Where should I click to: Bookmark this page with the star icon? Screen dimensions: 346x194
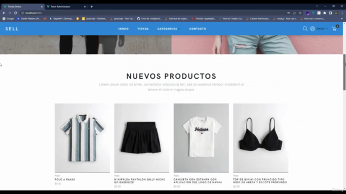(300, 13)
